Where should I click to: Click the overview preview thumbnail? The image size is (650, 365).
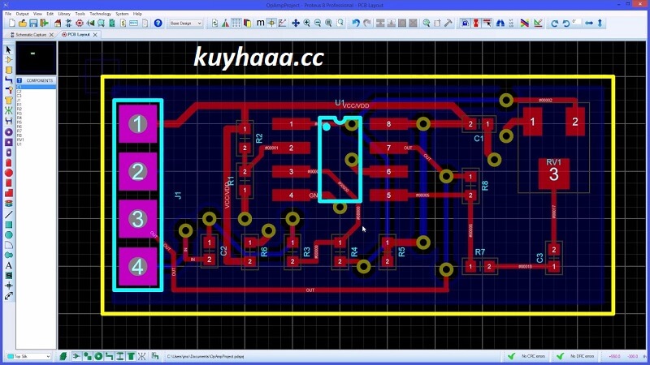36,58
